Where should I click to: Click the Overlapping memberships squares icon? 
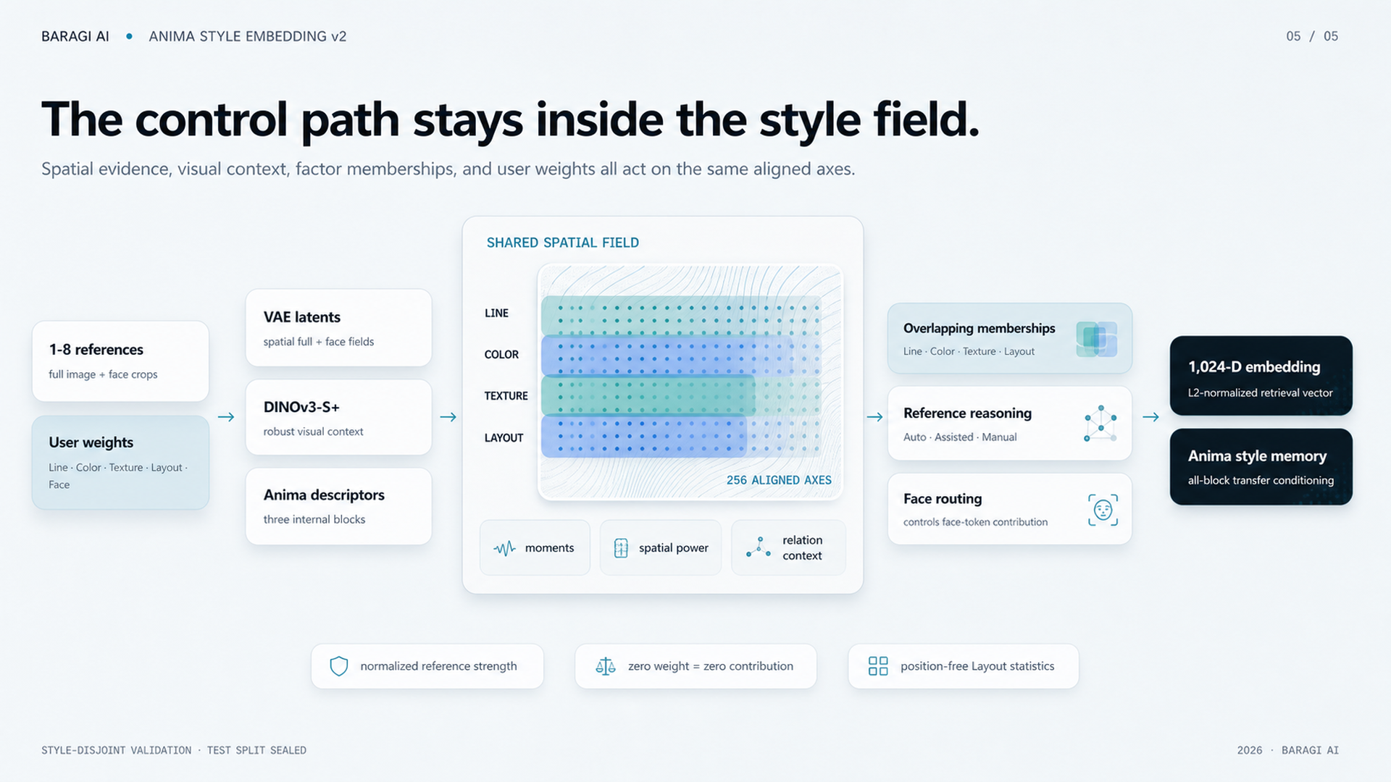pos(1096,339)
